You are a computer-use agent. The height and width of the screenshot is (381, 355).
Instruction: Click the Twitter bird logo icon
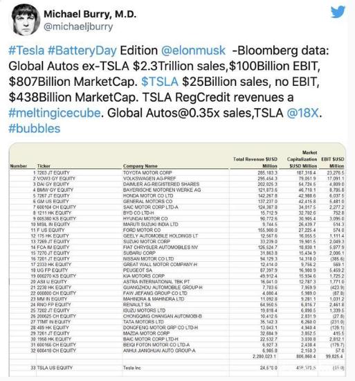(x=338, y=12)
